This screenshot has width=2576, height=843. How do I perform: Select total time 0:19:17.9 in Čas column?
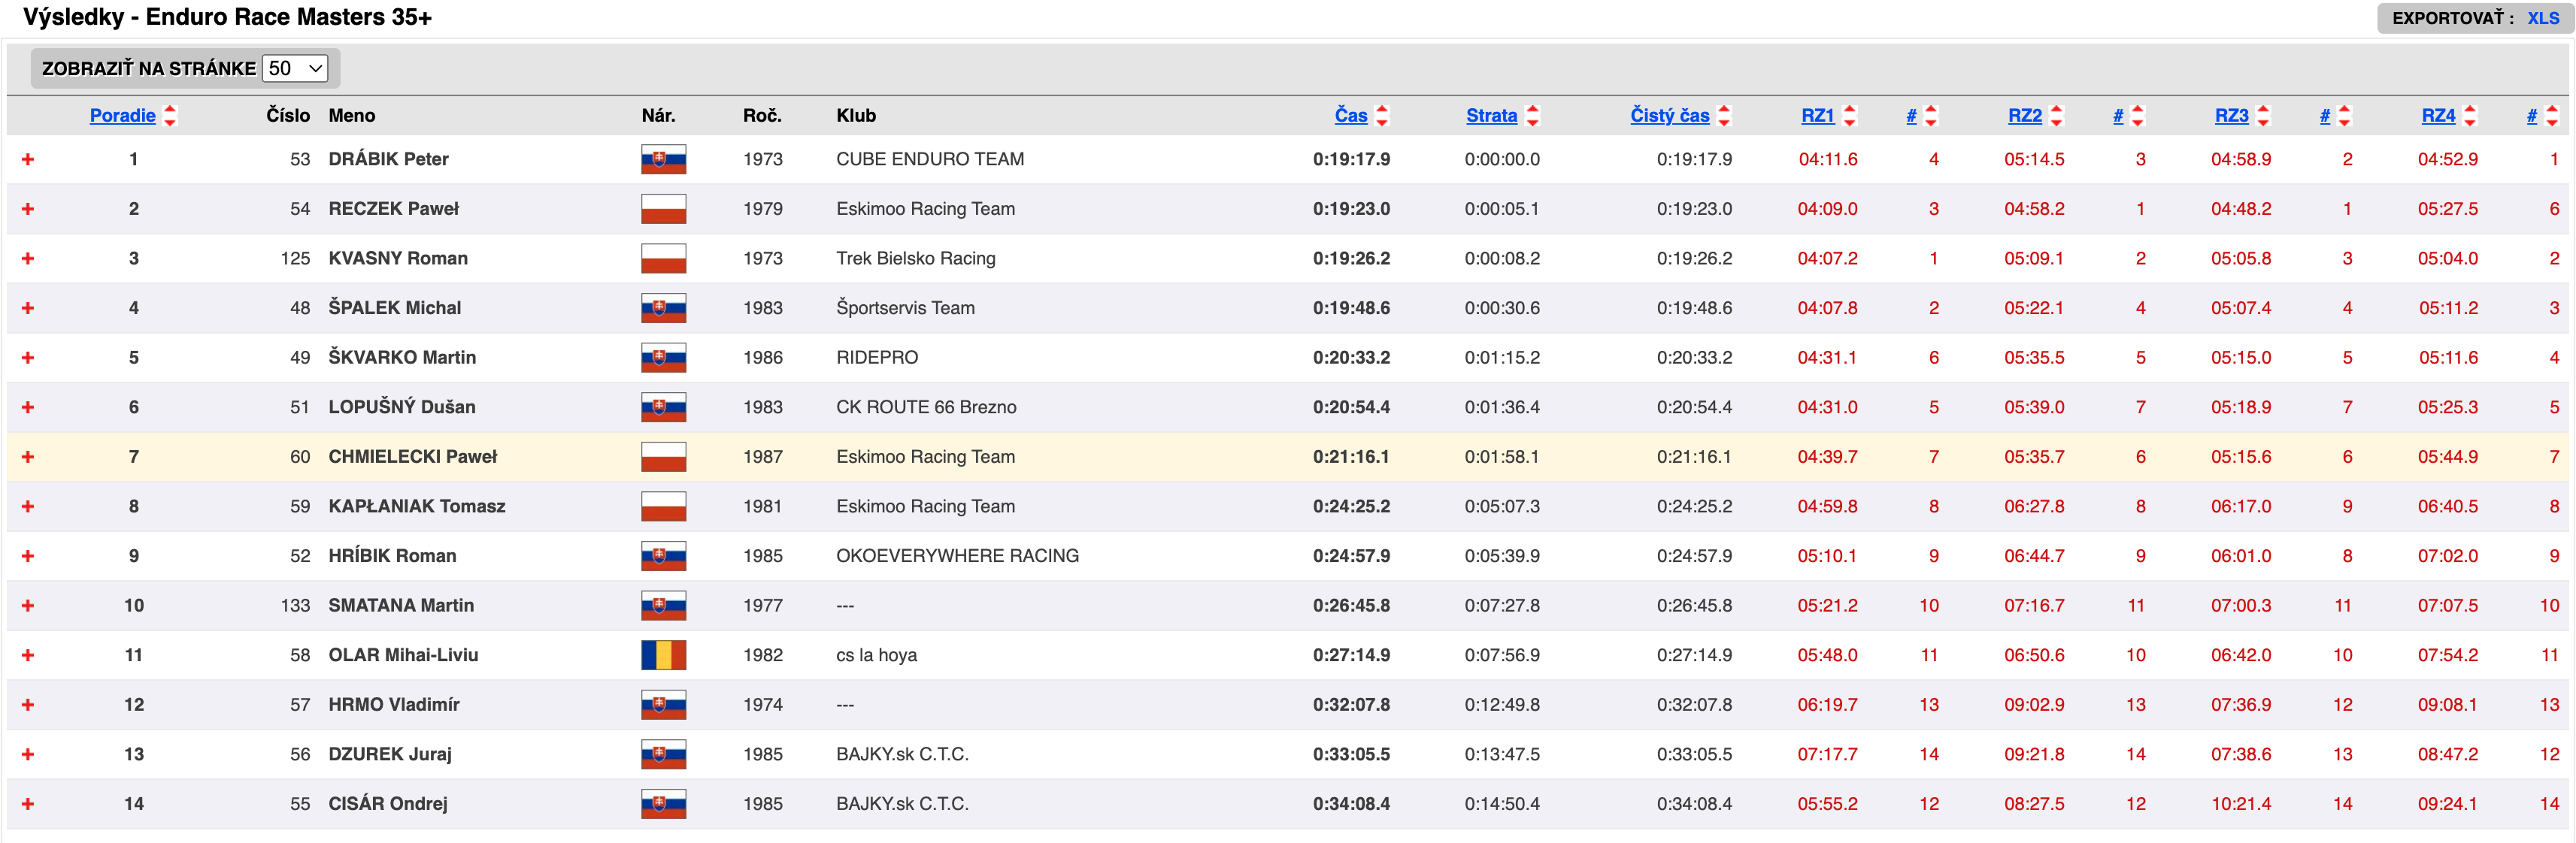click(x=1351, y=159)
